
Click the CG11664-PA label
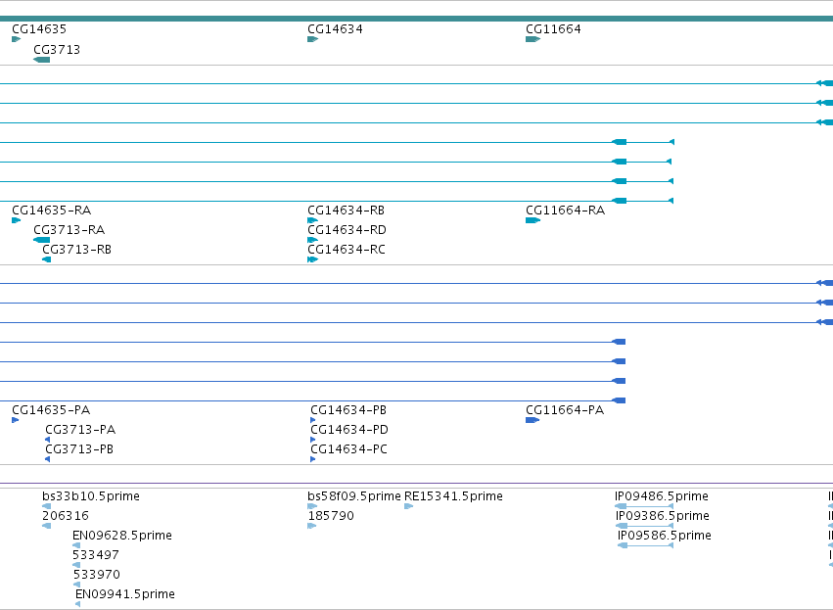pos(565,410)
